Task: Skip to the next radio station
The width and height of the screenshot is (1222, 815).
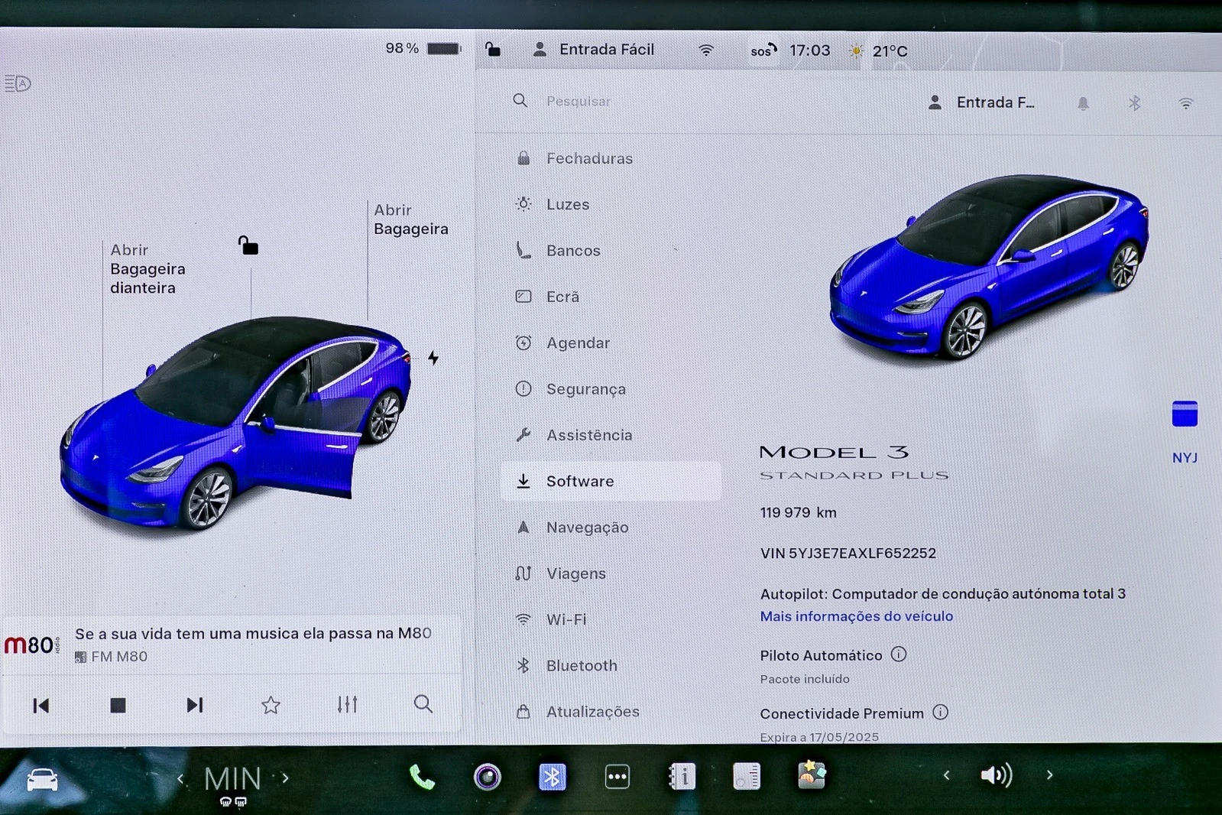Action: [x=195, y=705]
